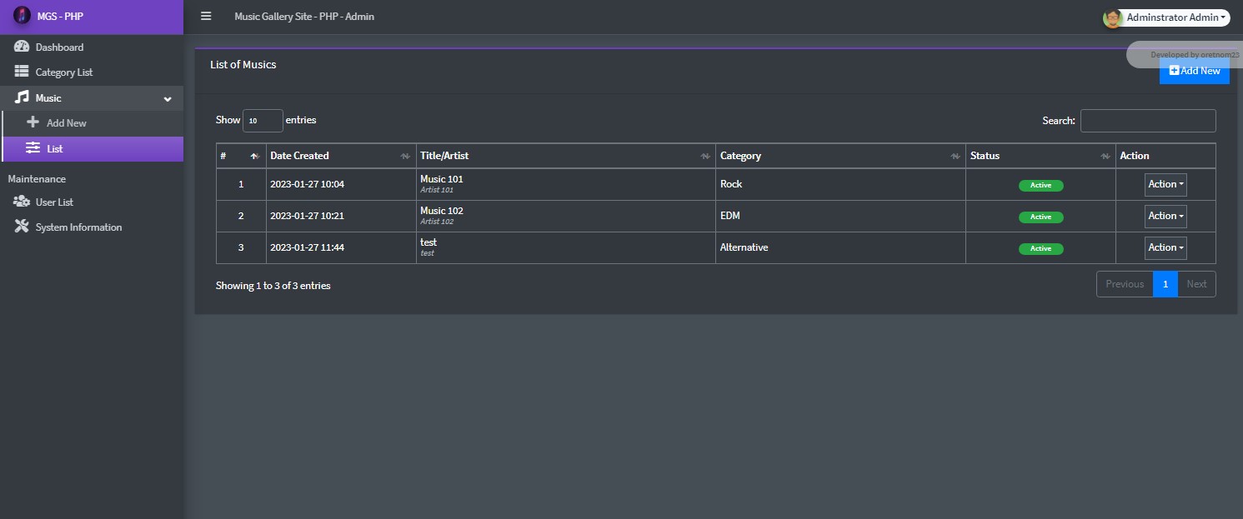The height and width of the screenshot is (519, 1243).
Task: Sort by the # column arrow icon
Action: (255, 156)
